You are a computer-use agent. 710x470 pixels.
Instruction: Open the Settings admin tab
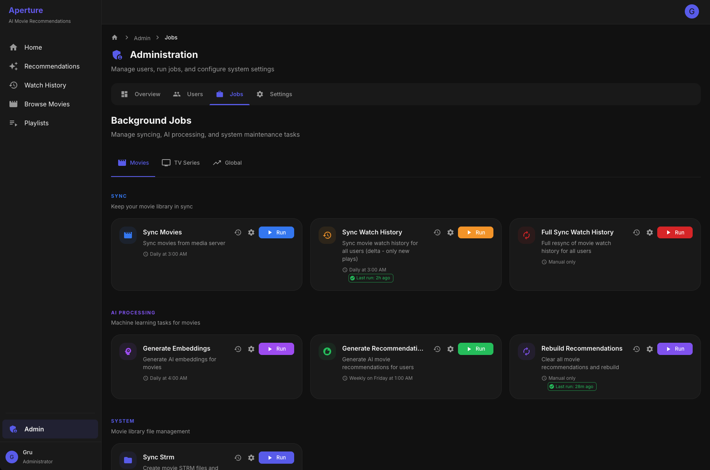274,94
